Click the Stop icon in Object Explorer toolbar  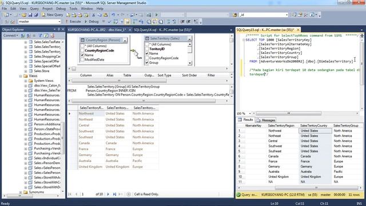pos(34,35)
